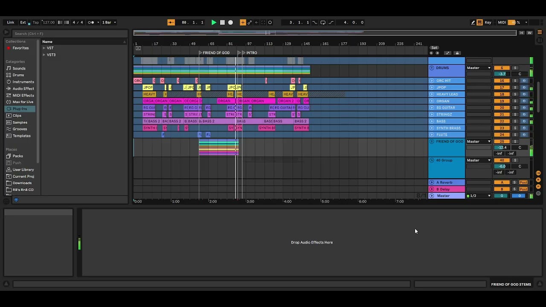Toggle the metronome

90,22
